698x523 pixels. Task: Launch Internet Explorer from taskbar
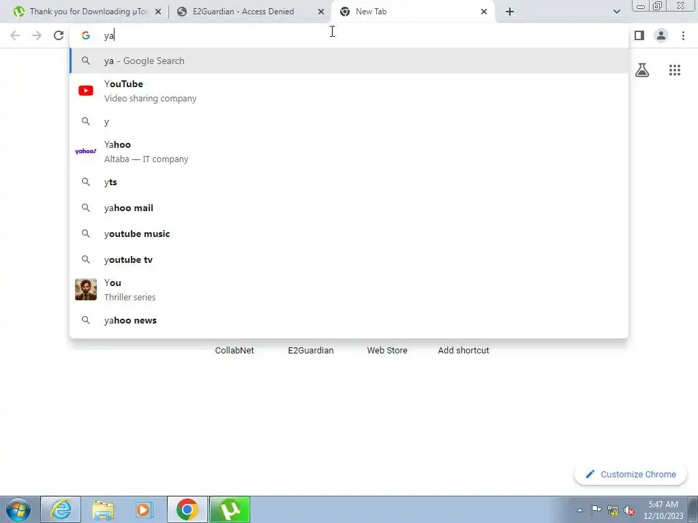(61, 509)
